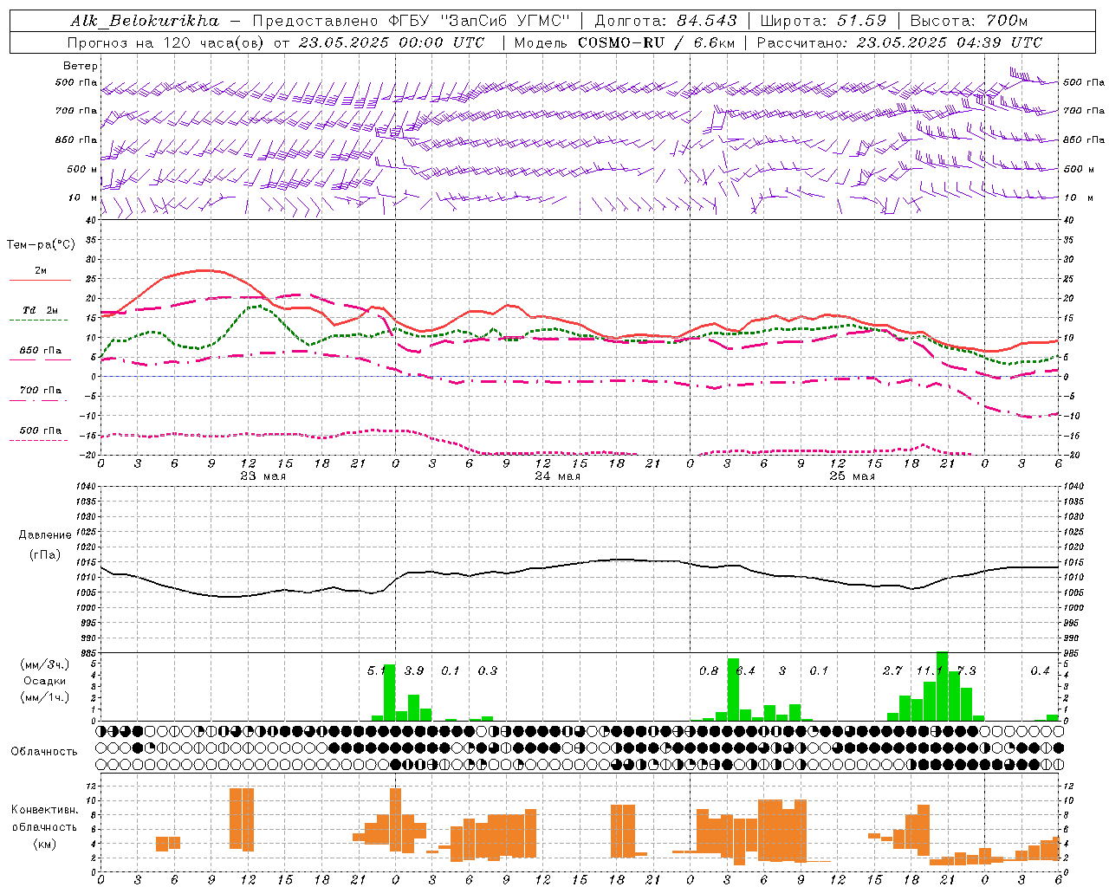Click the Осадки precipitation panel label

tap(45, 681)
